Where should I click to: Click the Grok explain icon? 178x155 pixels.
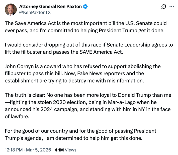click(x=164, y=7)
